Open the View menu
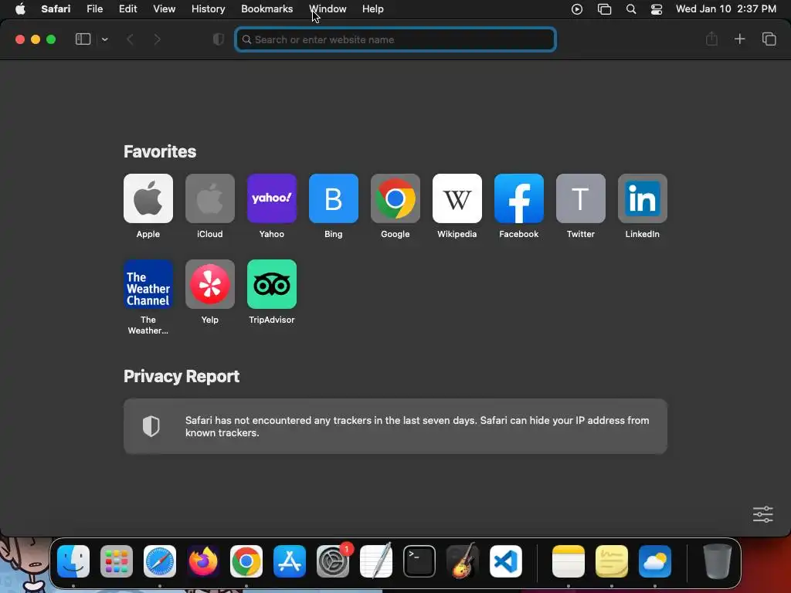This screenshot has height=593, width=791. [x=164, y=9]
